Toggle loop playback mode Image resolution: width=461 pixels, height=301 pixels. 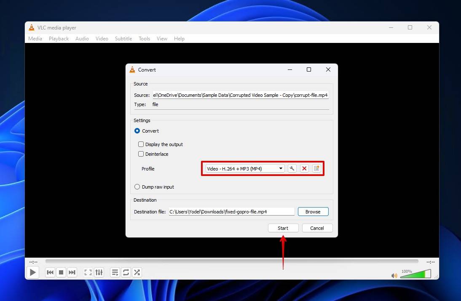[x=126, y=272]
